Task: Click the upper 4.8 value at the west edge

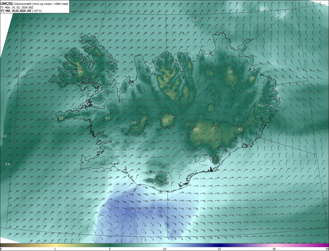Action: pos(4,136)
